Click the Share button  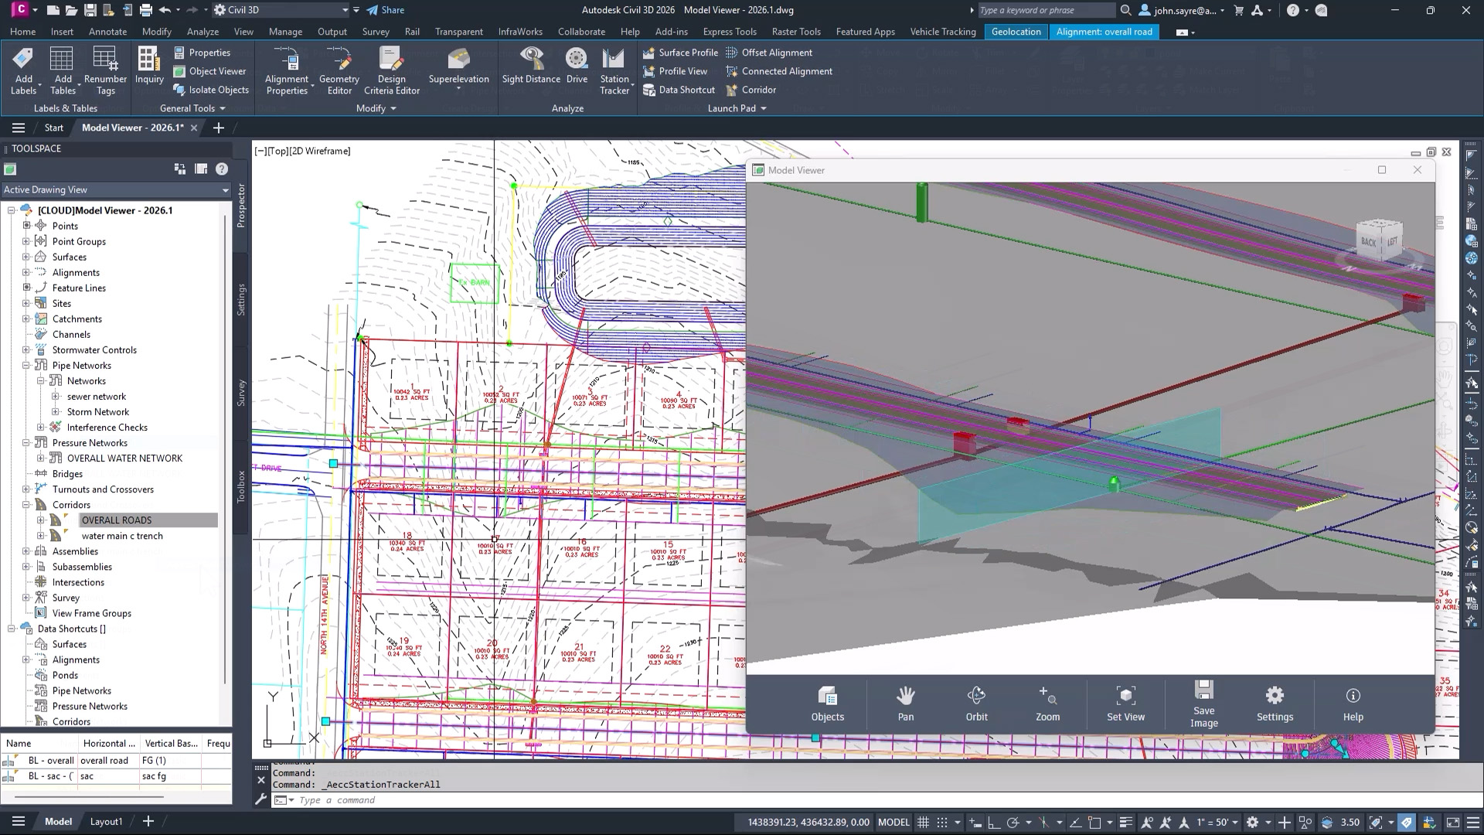point(385,10)
